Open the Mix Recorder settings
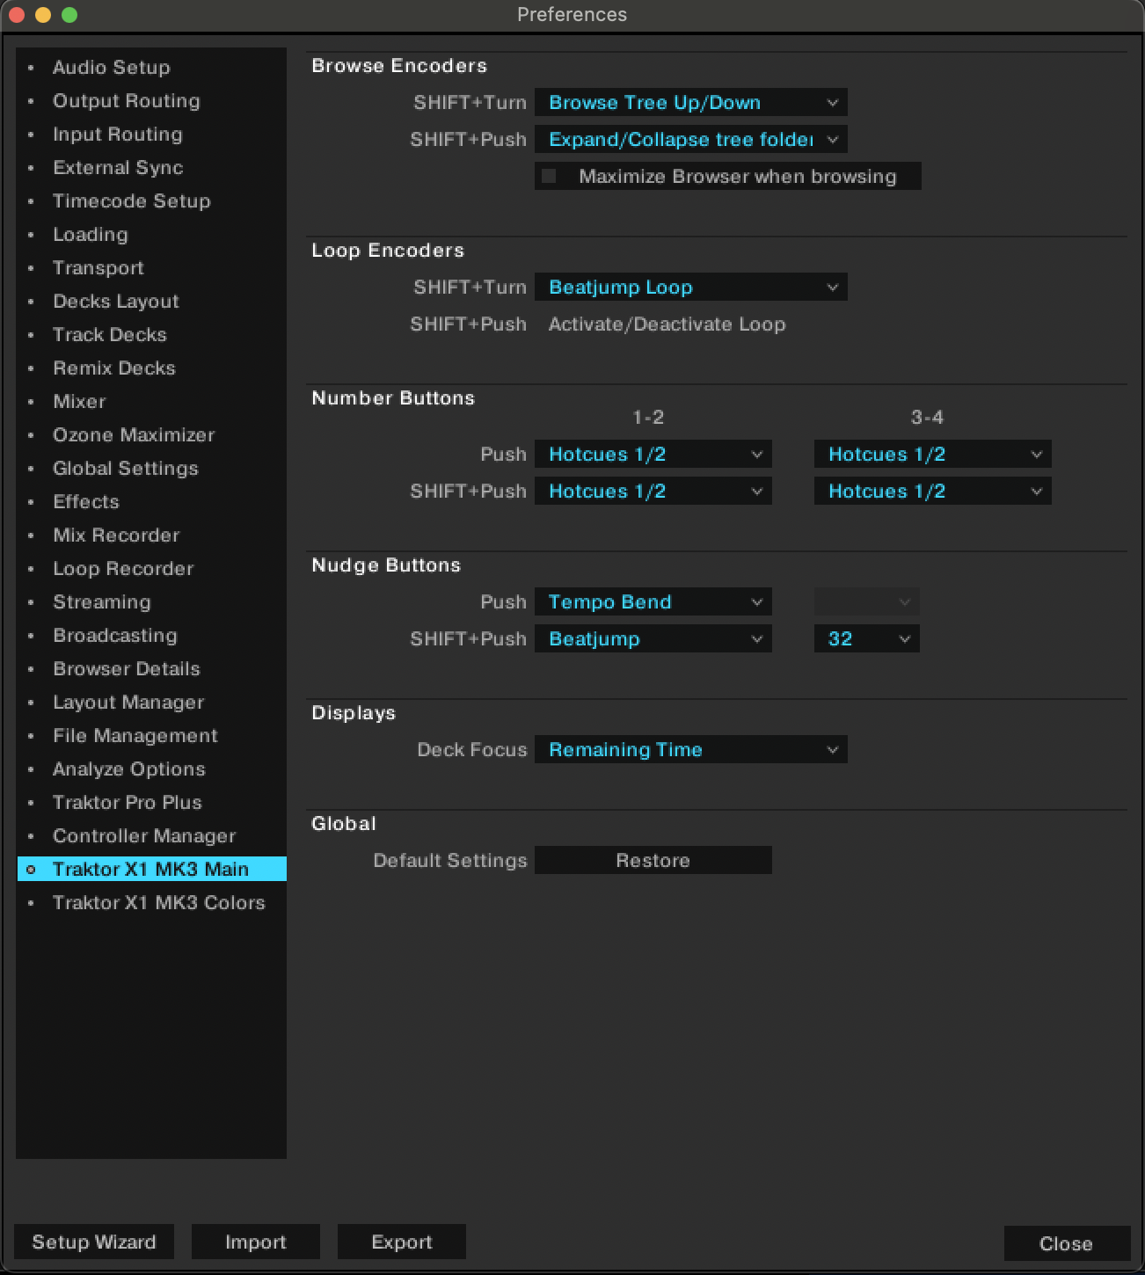 (x=115, y=535)
